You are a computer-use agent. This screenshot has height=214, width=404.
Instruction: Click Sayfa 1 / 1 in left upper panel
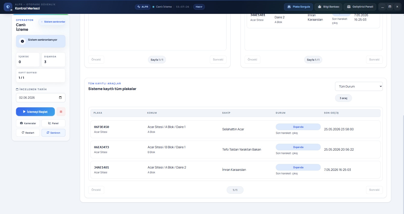pyautogui.click(x=157, y=60)
